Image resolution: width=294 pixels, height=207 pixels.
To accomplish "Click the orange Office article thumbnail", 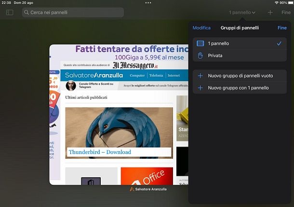I will [x=147, y=176].
